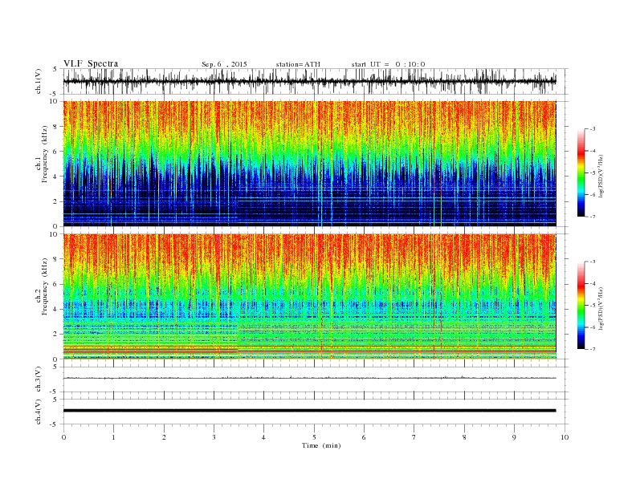Click time axis tick label "8"

pyautogui.click(x=464, y=437)
